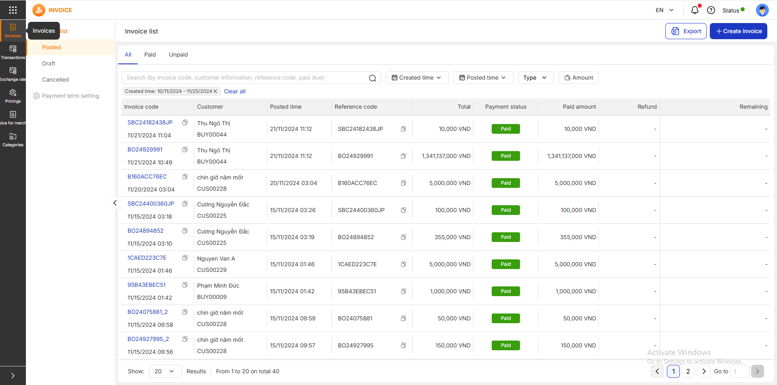Screen dimensions: 777x385
Task: Open the help question mark icon
Action: [711, 10]
